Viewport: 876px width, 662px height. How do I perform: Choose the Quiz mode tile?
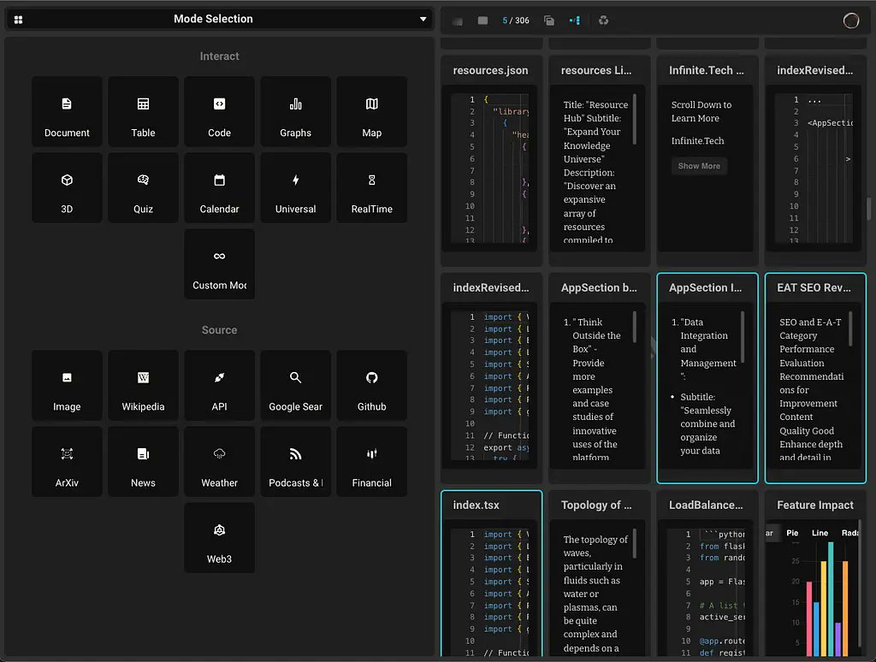tap(143, 187)
